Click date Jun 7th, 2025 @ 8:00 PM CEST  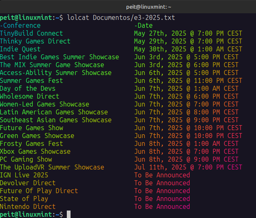pos(186,112)
